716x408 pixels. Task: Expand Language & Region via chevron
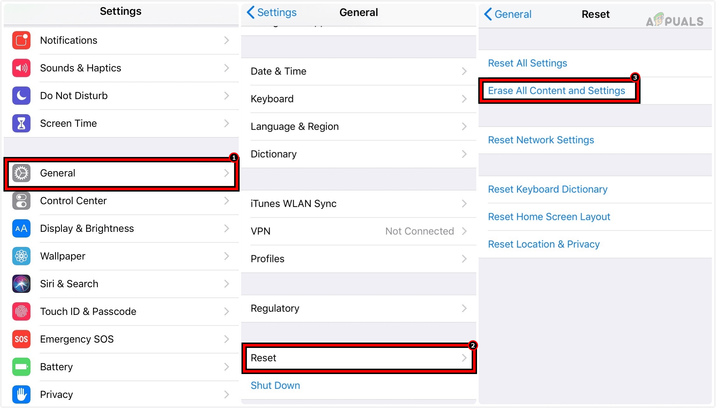click(x=464, y=126)
